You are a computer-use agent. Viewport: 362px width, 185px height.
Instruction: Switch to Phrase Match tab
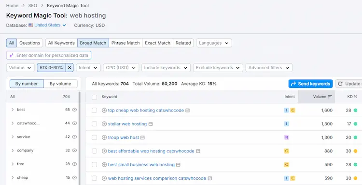coord(125,43)
